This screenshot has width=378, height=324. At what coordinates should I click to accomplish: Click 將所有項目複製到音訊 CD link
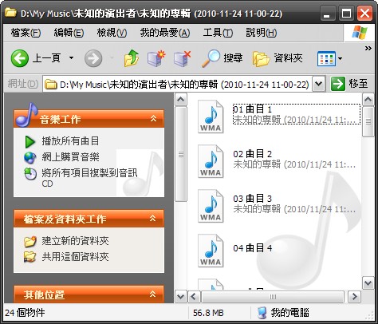(89, 178)
